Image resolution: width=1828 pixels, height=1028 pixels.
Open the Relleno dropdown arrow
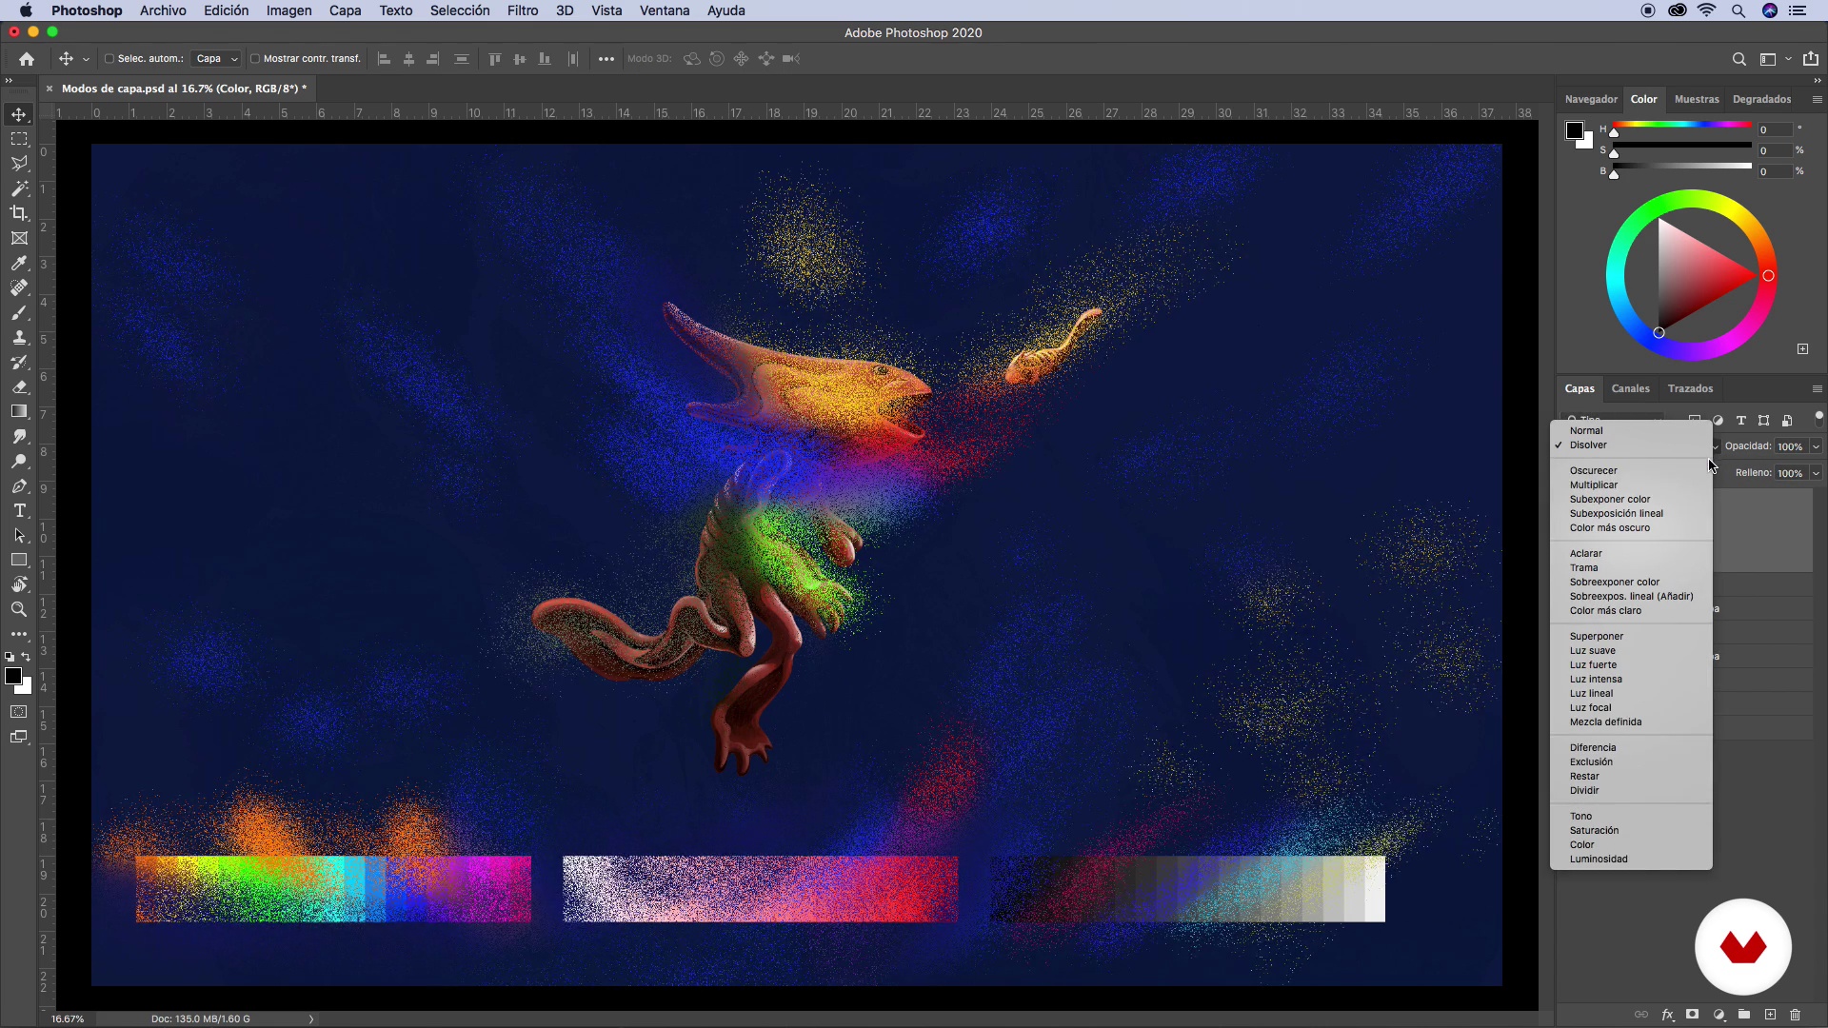[1816, 473]
